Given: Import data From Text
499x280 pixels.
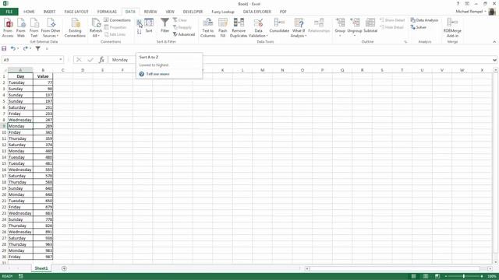Looking at the screenshot, I should pos(34,28).
